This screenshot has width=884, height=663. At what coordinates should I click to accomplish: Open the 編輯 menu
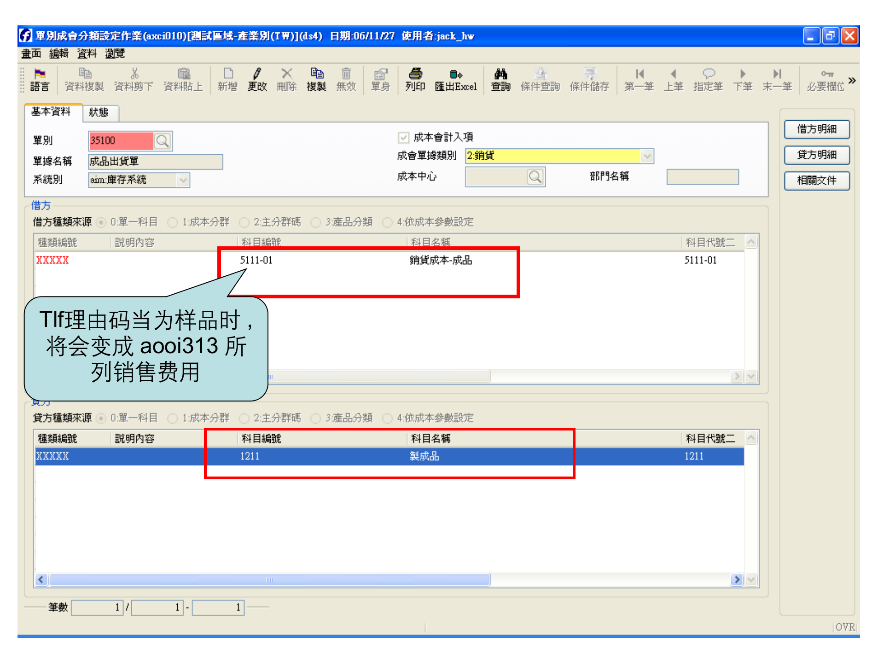tap(58, 54)
